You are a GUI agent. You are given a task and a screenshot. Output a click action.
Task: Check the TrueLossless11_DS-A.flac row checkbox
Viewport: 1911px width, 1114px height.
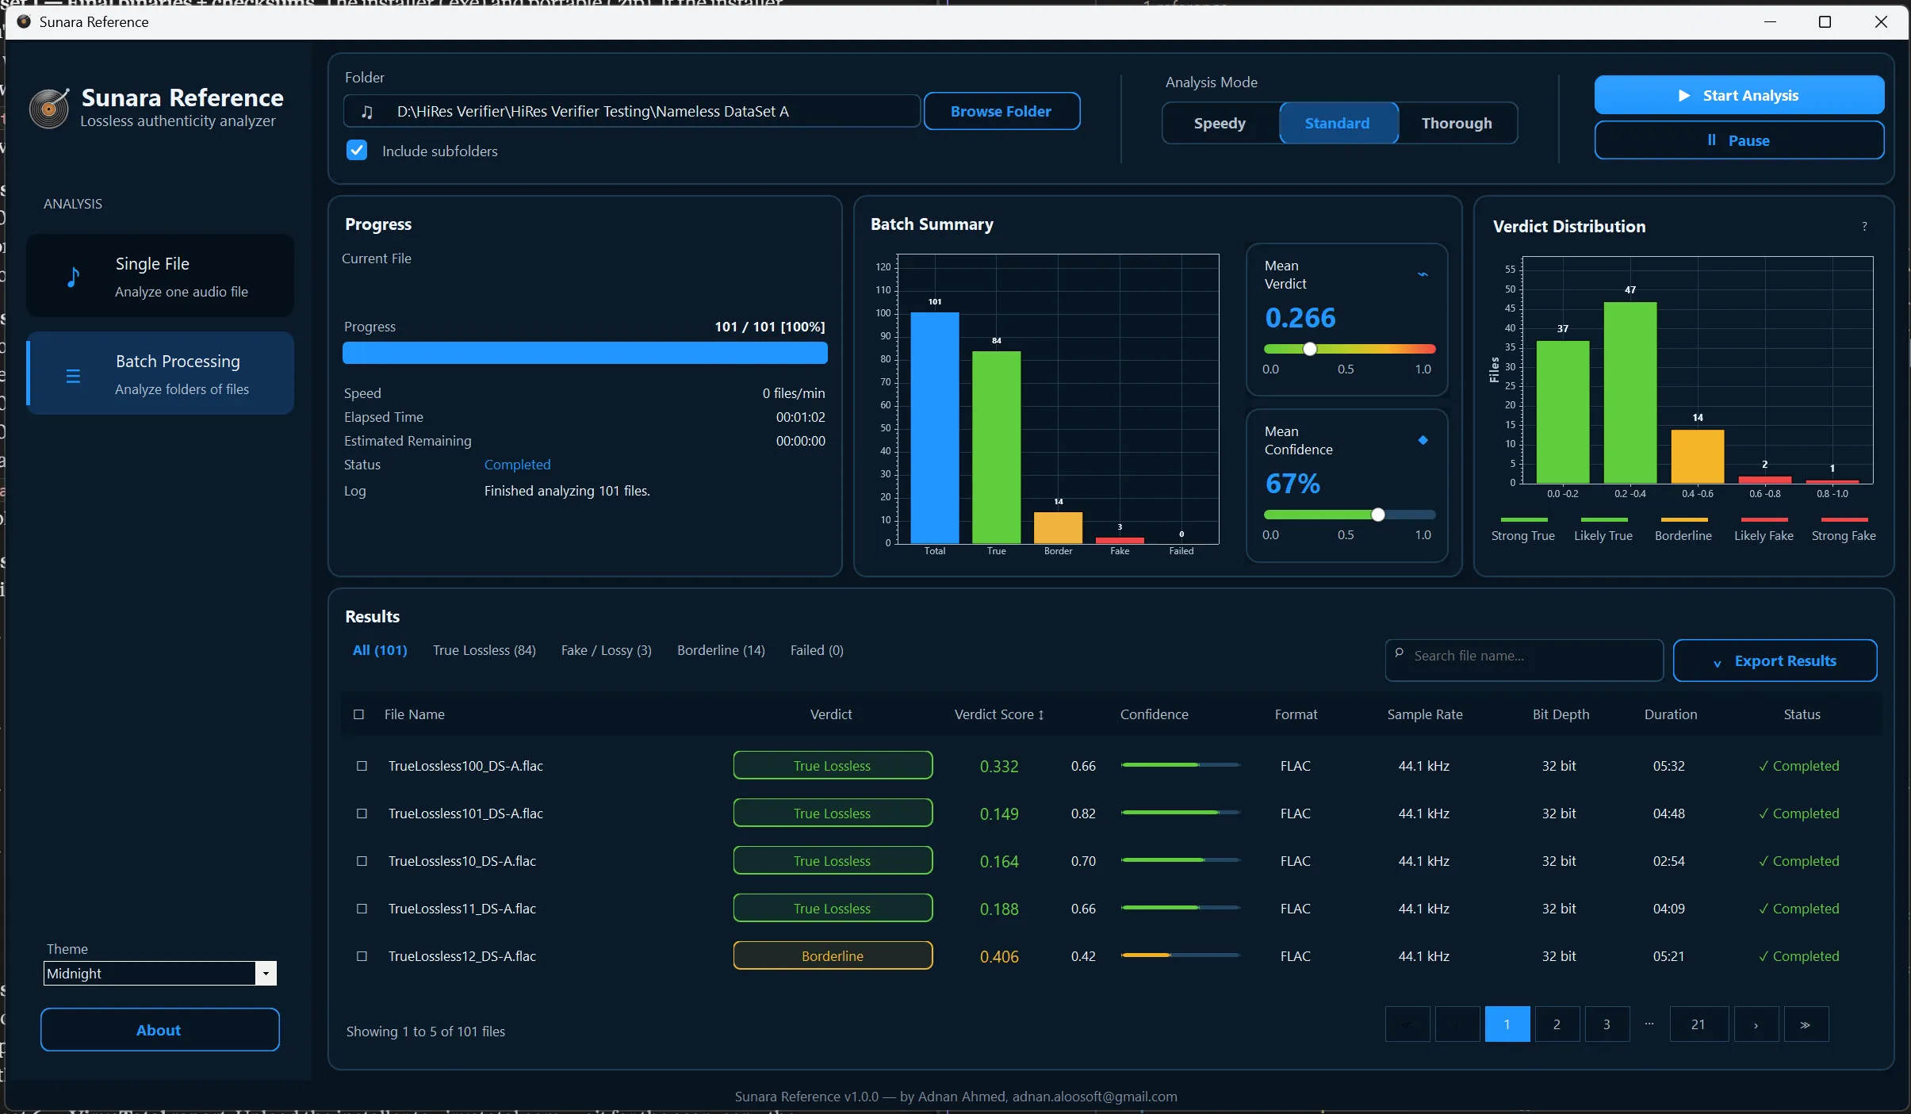click(362, 909)
